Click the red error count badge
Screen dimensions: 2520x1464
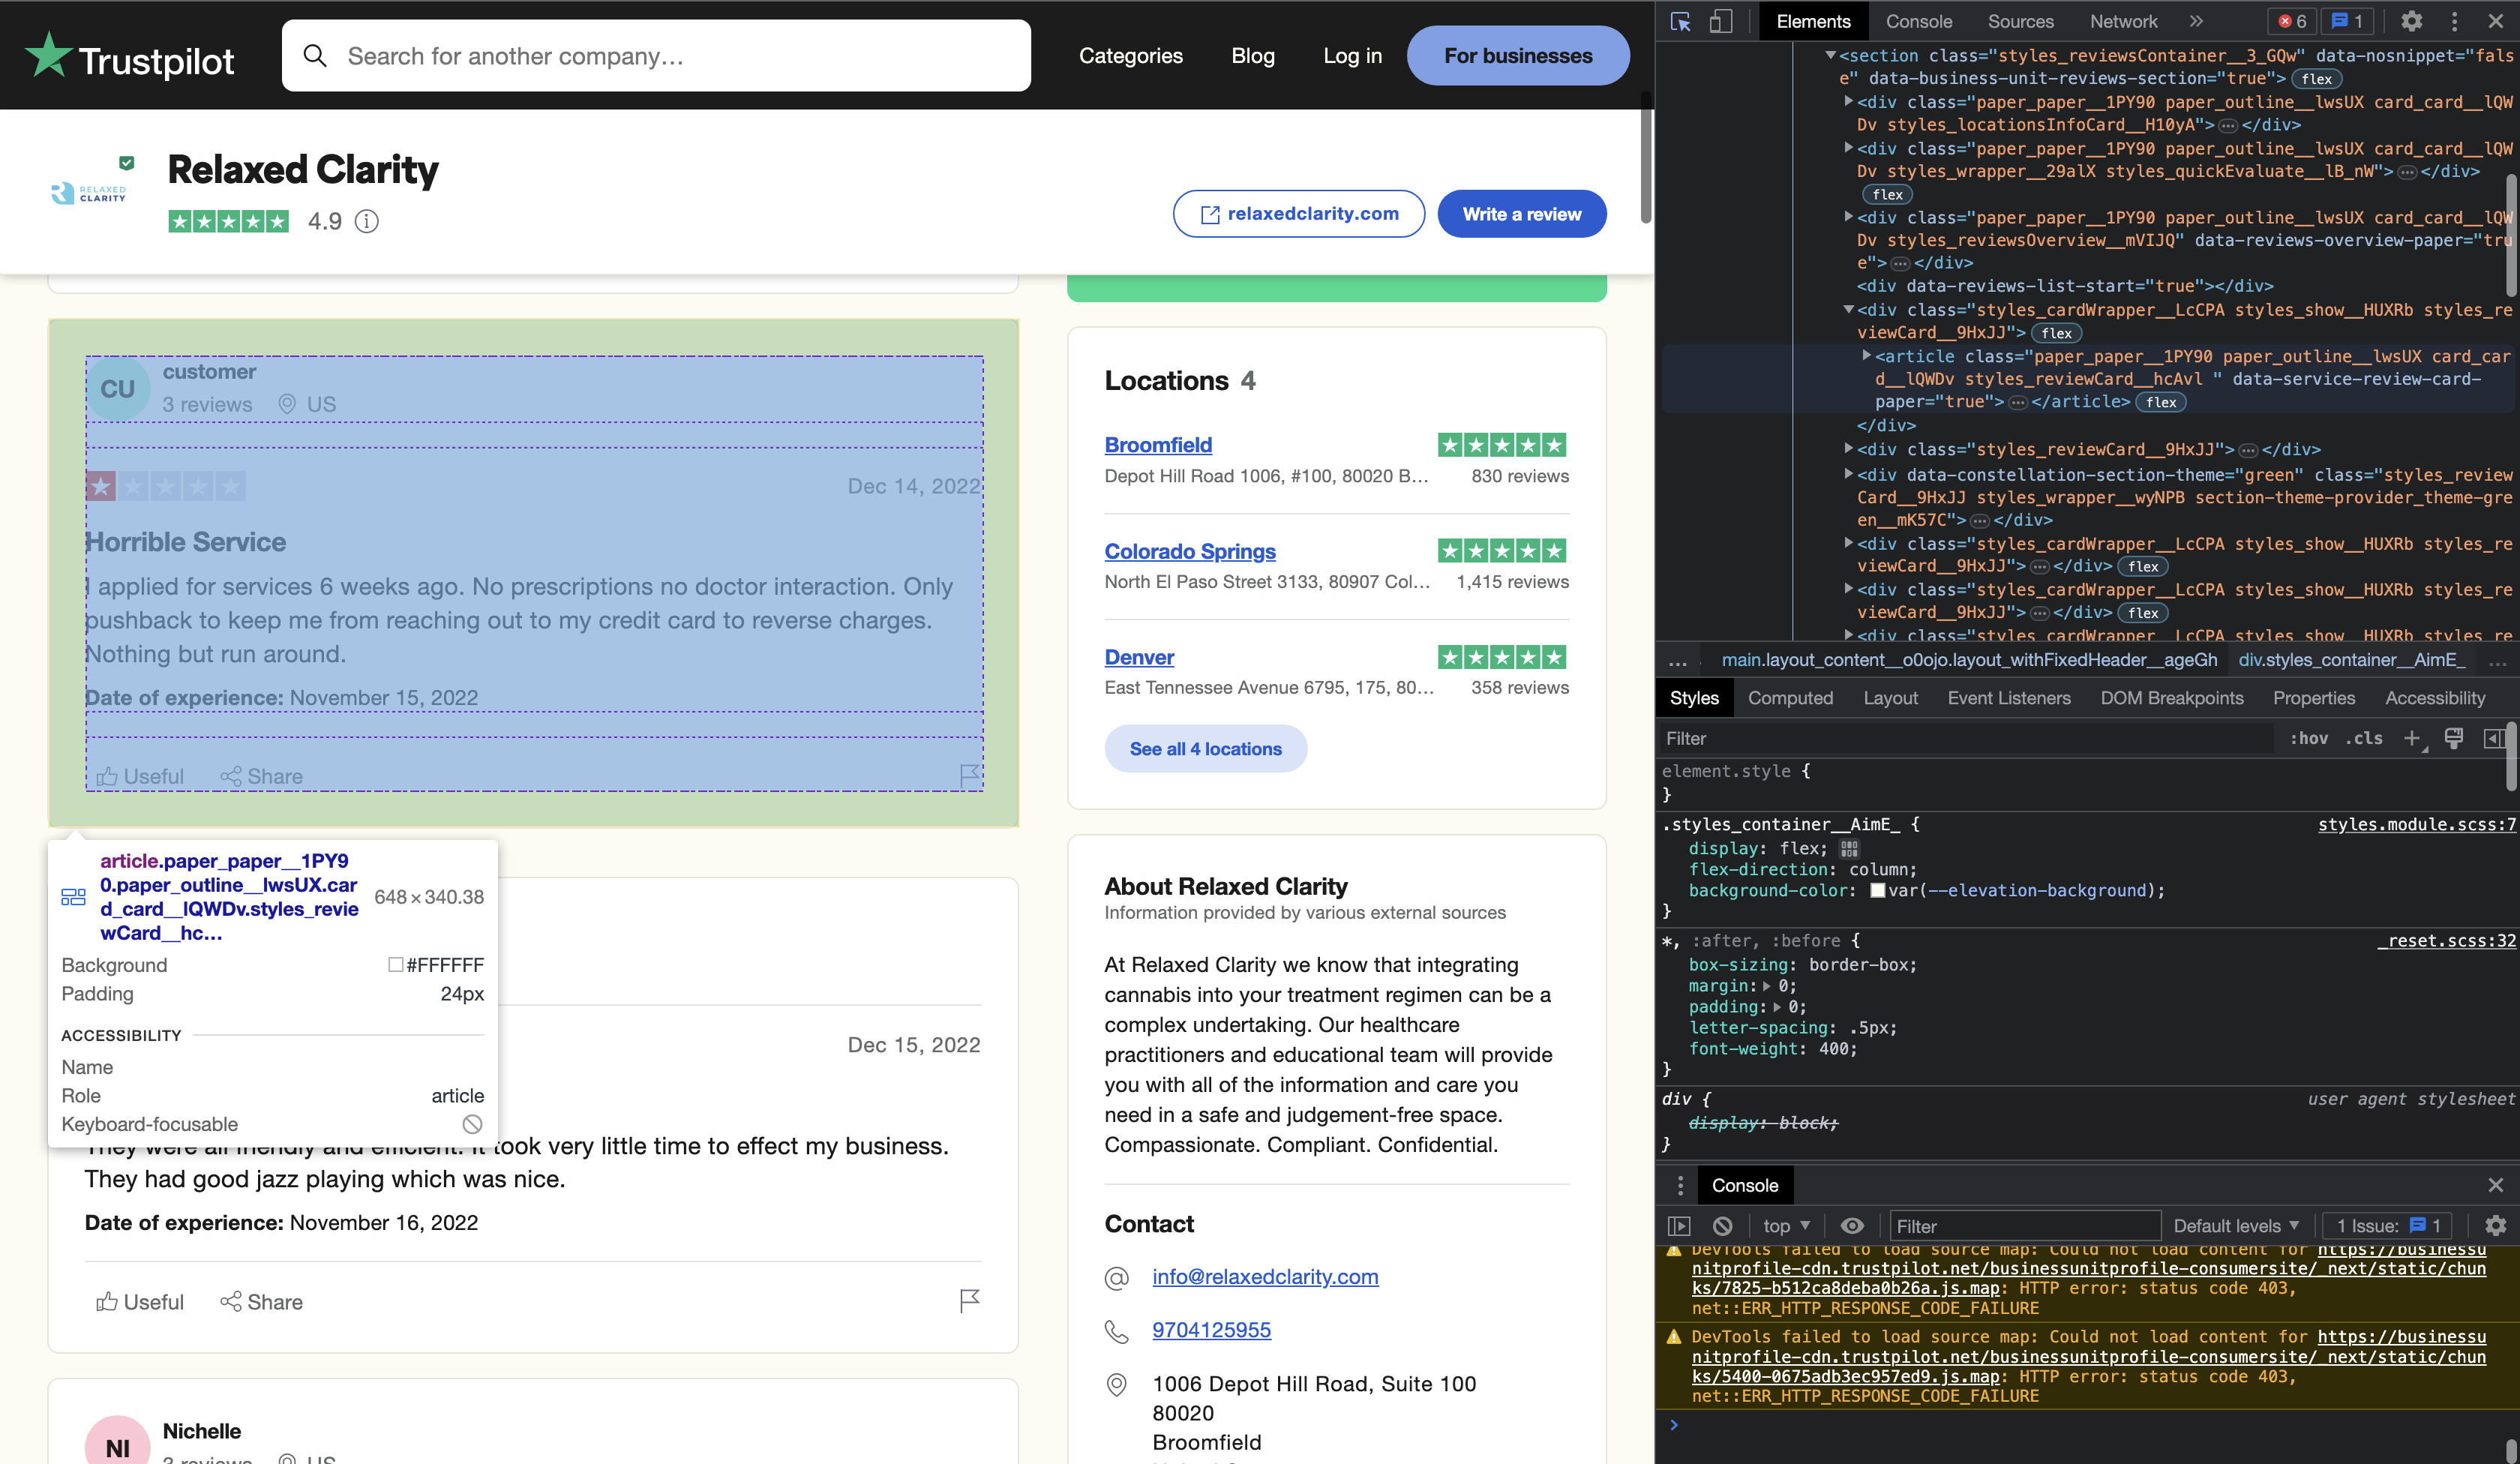(2292, 21)
